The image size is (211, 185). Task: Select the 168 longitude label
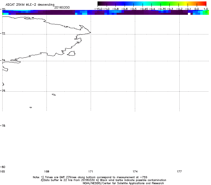[x=46, y=171]
